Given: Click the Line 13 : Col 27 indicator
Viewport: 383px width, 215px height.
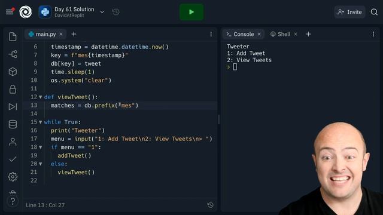Looking at the screenshot, I should [x=45, y=205].
